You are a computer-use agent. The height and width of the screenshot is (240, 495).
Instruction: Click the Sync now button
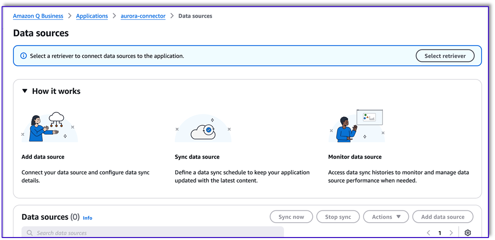click(291, 217)
